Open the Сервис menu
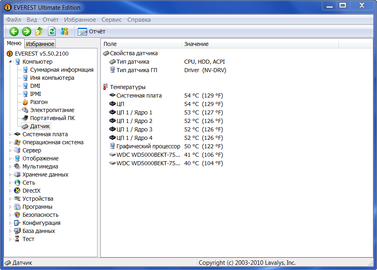The width and height of the screenshot is (377, 270). pos(112,20)
